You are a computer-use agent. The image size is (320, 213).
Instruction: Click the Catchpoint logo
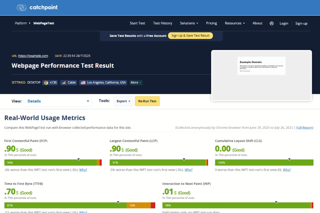(37, 7)
